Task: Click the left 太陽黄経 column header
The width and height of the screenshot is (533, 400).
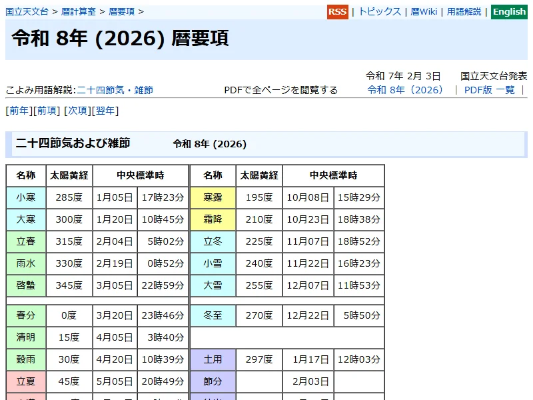Action: coord(69,175)
